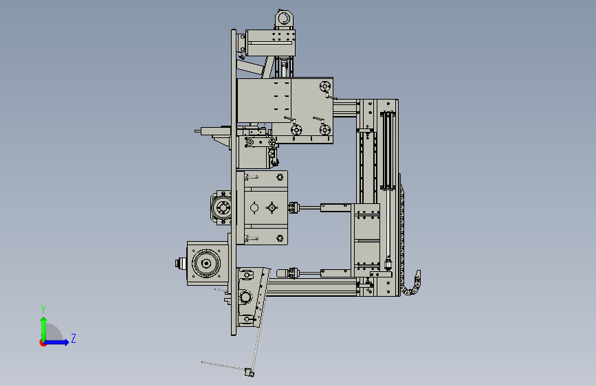Select the gray YZ plane sector of triad

coord(54,332)
